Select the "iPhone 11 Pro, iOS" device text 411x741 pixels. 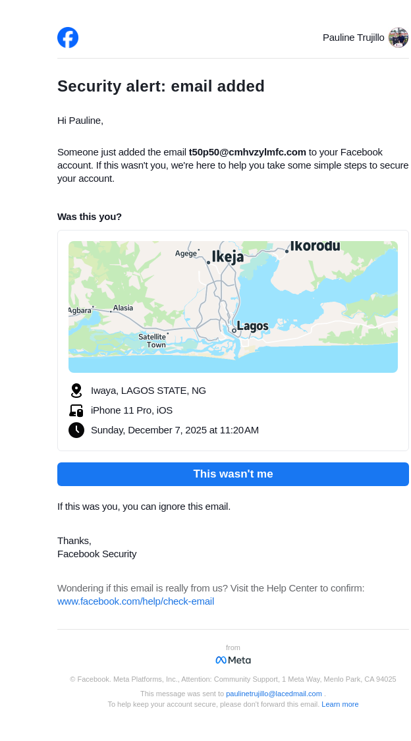tap(132, 410)
